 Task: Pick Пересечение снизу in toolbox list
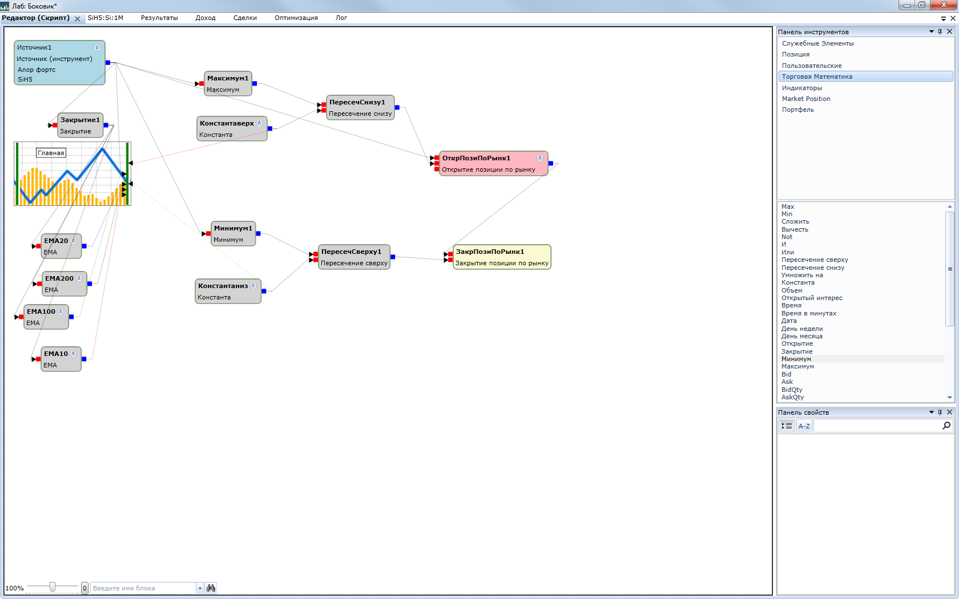coord(813,268)
